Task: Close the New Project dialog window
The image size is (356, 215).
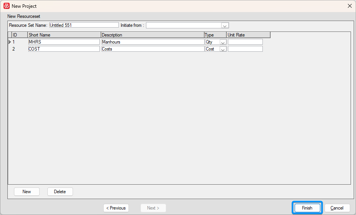Action: [349, 6]
